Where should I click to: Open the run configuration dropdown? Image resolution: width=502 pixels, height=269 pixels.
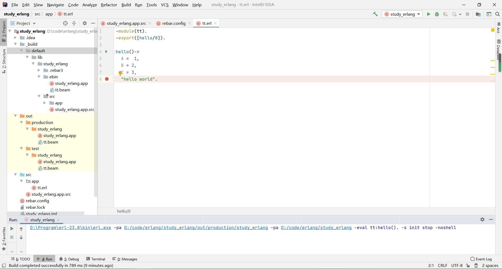tap(402, 14)
